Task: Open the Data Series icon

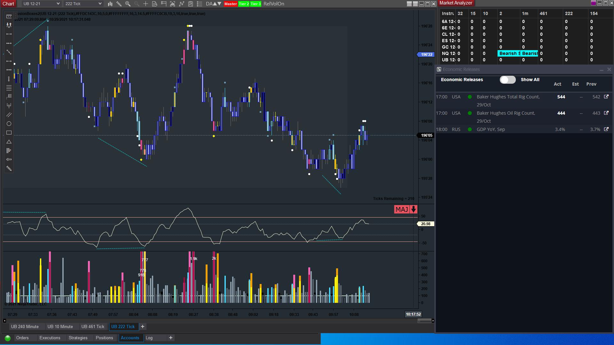Action: 173,4
